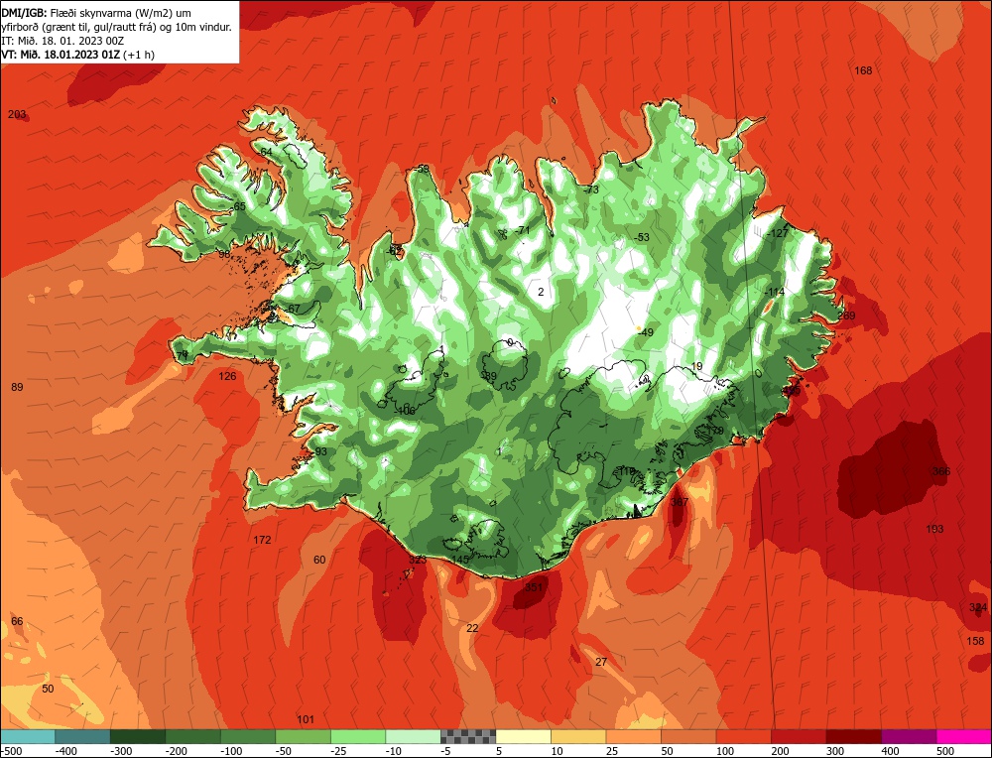Click the dark teal -400 to -300 legend swatch
The image size is (992, 758).
[82, 736]
